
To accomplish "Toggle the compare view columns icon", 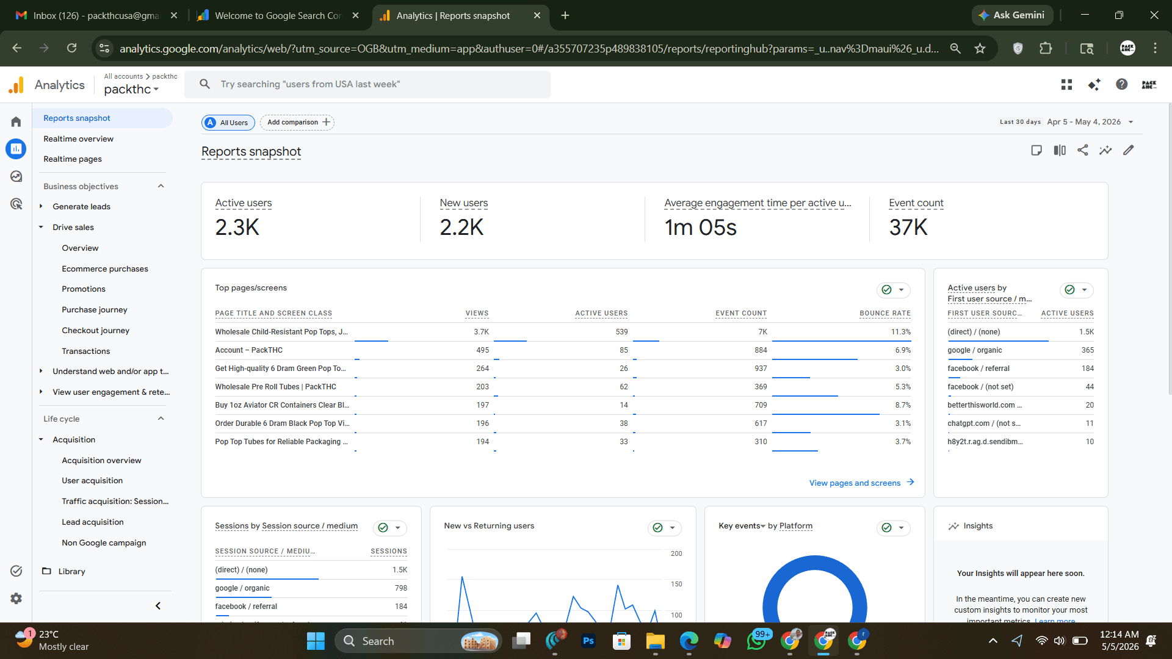I will pos(1060,150).
